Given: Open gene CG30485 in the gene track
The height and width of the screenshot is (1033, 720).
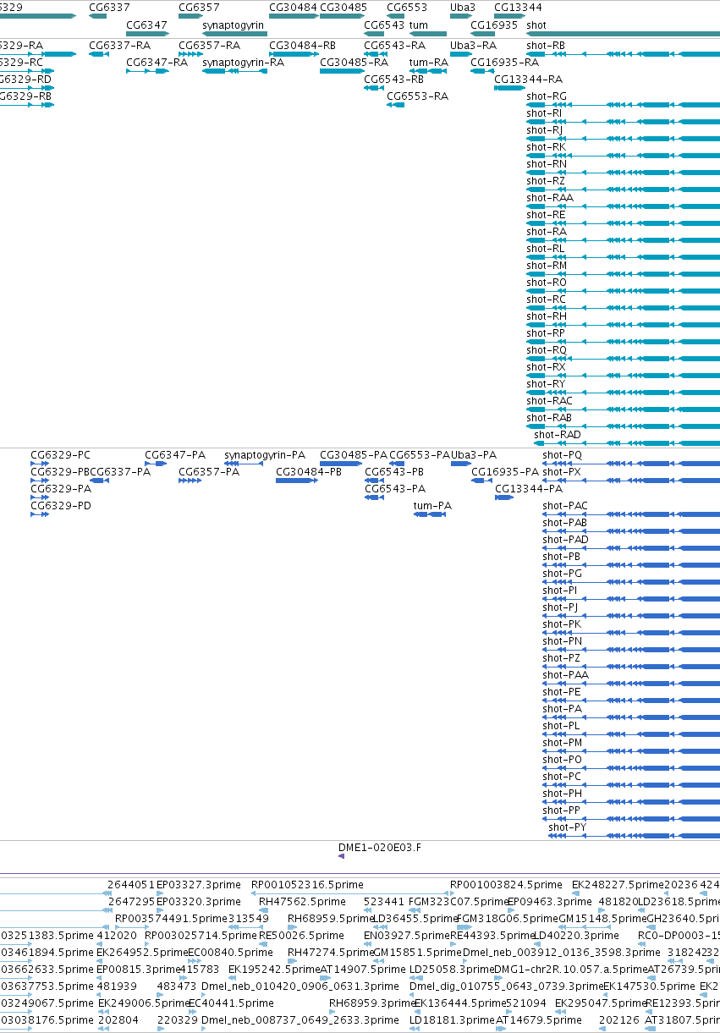Looking at the screenshot, I should (344, 8).
